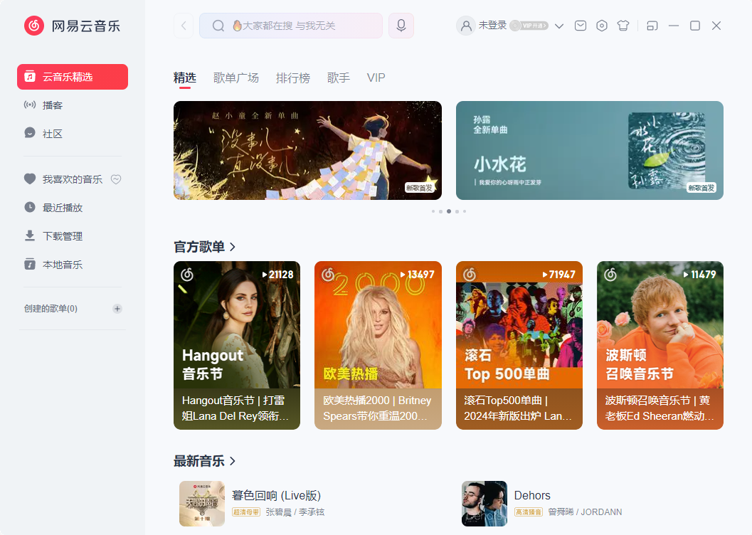Switch to the 排行榜 tab
Image resolution: width=752 pixels, height=535 pixels.
pyautogui.click(x=293, y=78)
